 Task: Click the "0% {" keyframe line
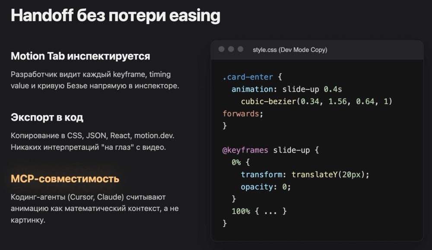[241, 162]
